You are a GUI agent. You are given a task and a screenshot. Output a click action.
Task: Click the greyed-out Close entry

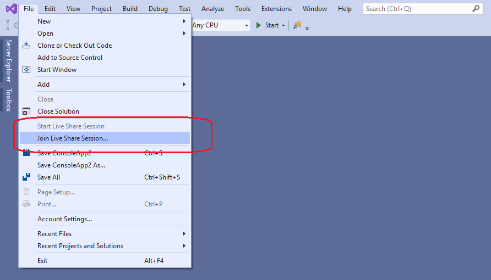pos(105,99)
